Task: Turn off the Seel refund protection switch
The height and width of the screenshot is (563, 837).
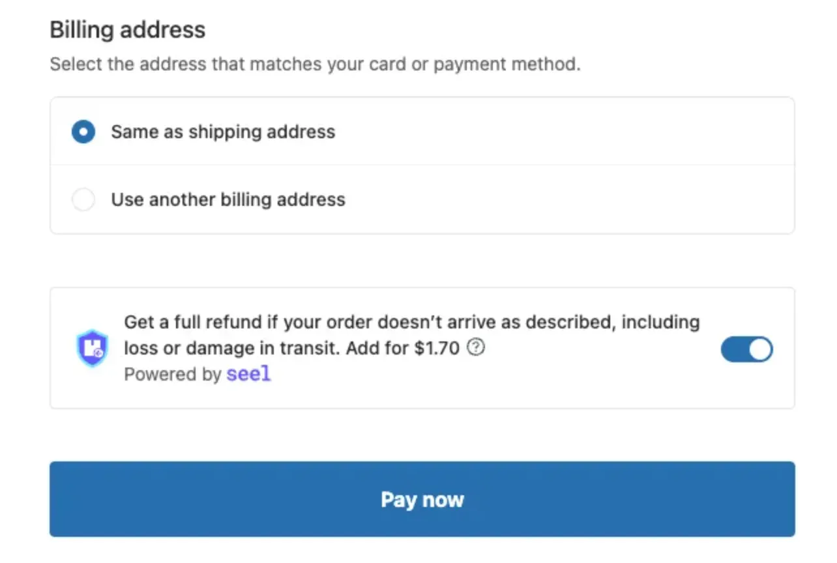Action: click(746, 350)
